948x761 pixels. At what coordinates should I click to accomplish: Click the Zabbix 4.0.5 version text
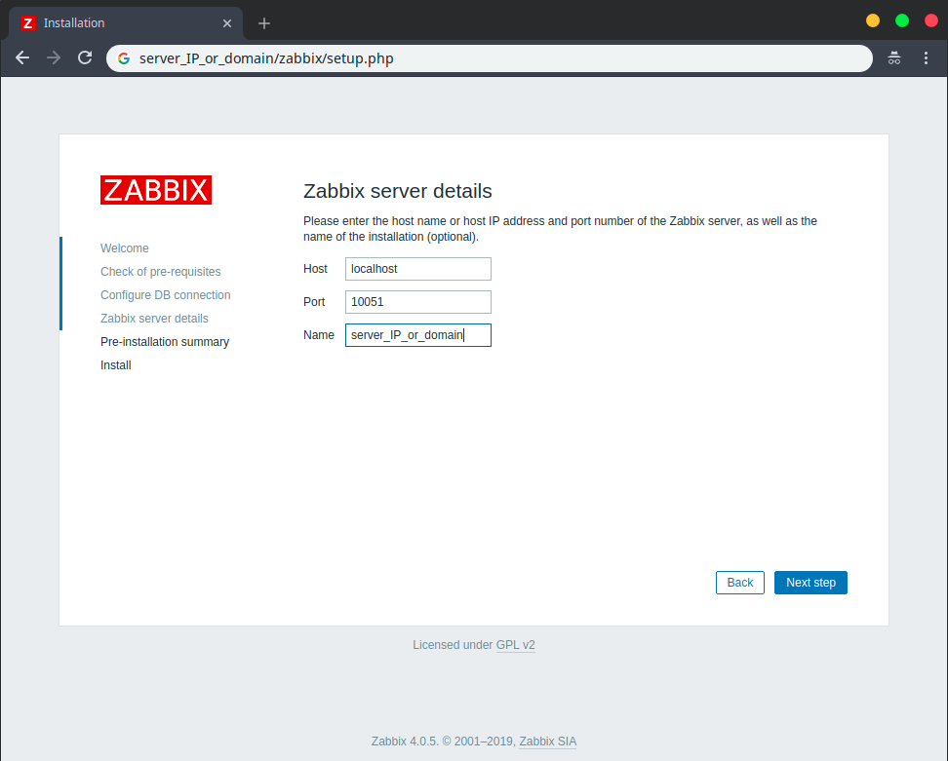click(x=405, y=742)
